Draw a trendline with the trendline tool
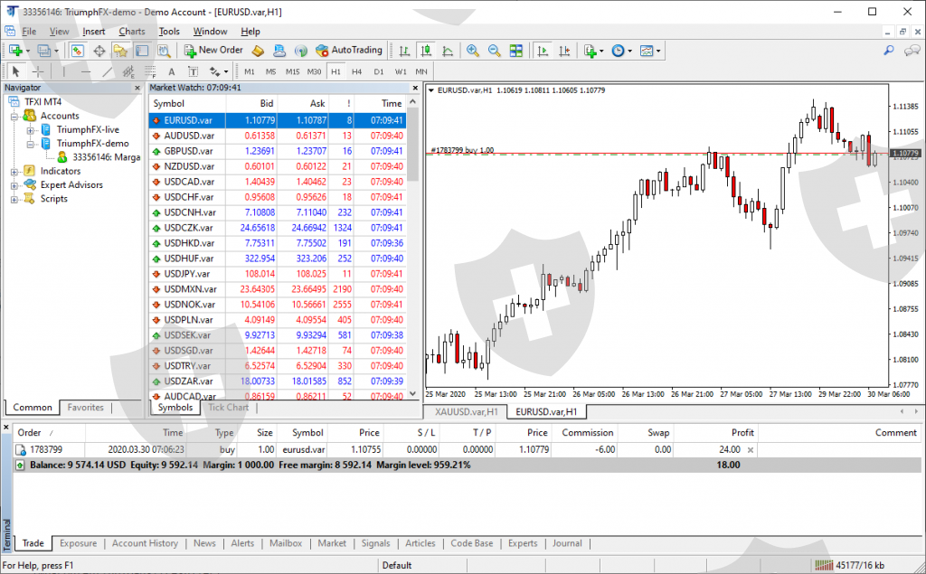Image resolution: width=926 pixels, height=574 pixels. (108, 71)
